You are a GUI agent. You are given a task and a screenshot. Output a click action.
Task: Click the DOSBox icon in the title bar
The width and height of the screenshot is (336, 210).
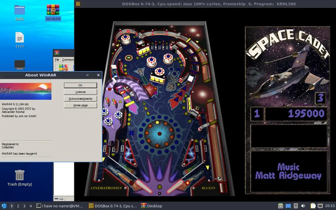point(78,4)
